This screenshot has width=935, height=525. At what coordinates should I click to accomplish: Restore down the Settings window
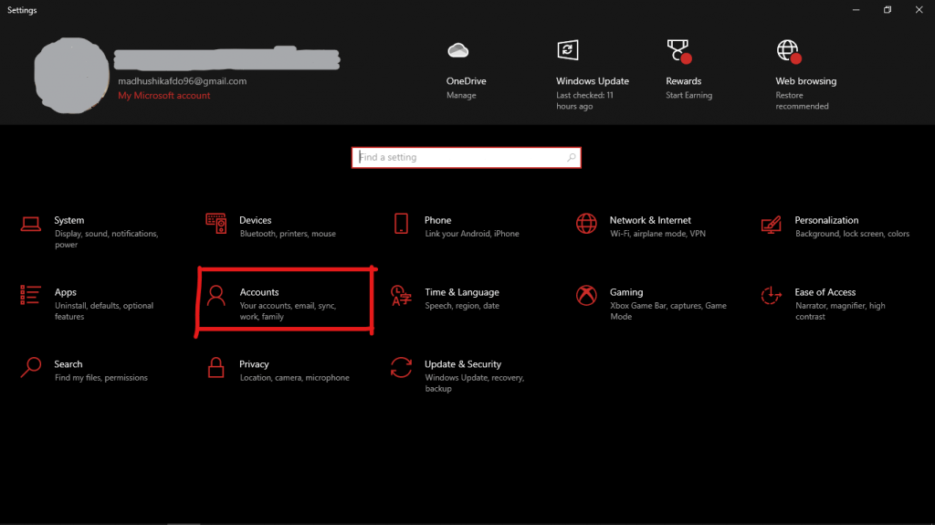click(888, 9)
